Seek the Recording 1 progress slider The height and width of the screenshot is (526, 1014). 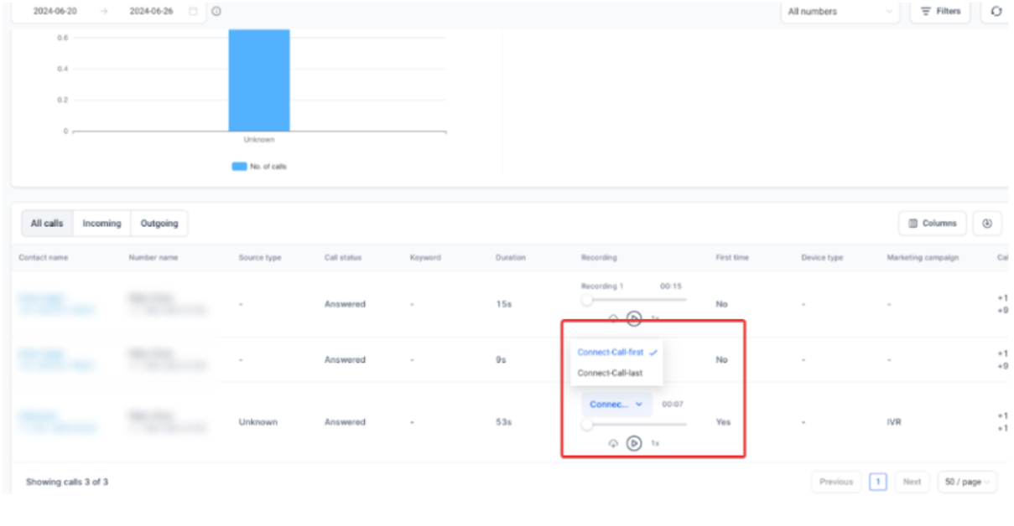coord(634,300)
